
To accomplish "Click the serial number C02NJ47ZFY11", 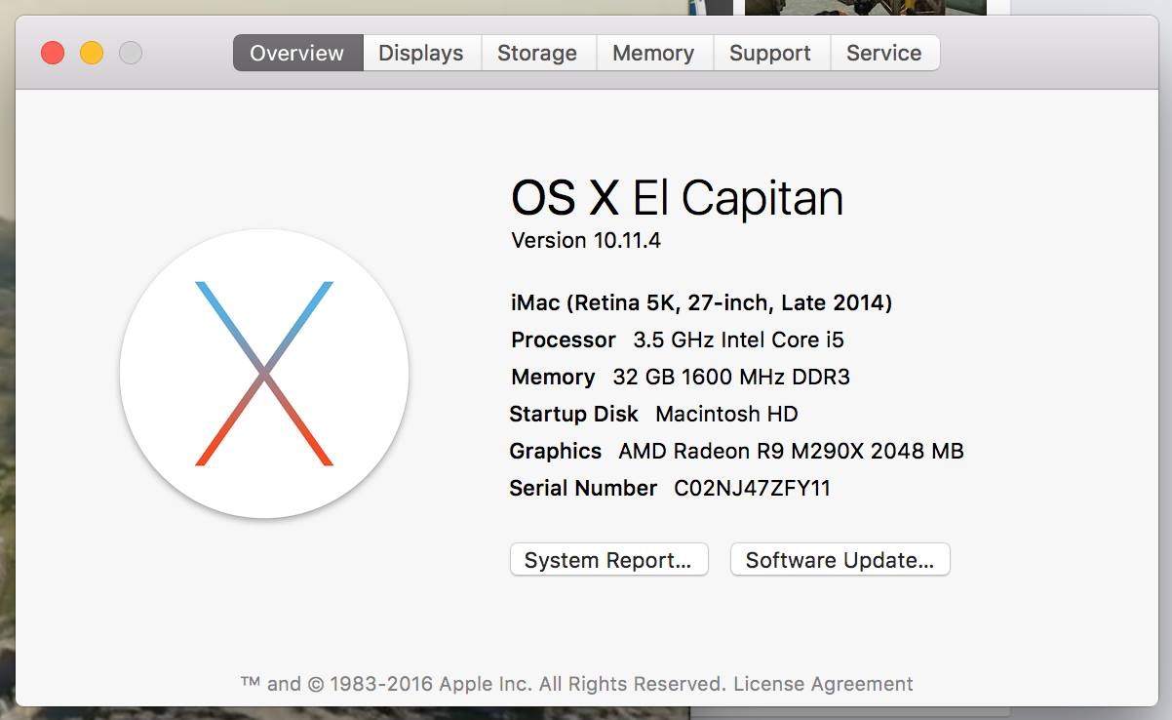I will [x=752, y=488].
